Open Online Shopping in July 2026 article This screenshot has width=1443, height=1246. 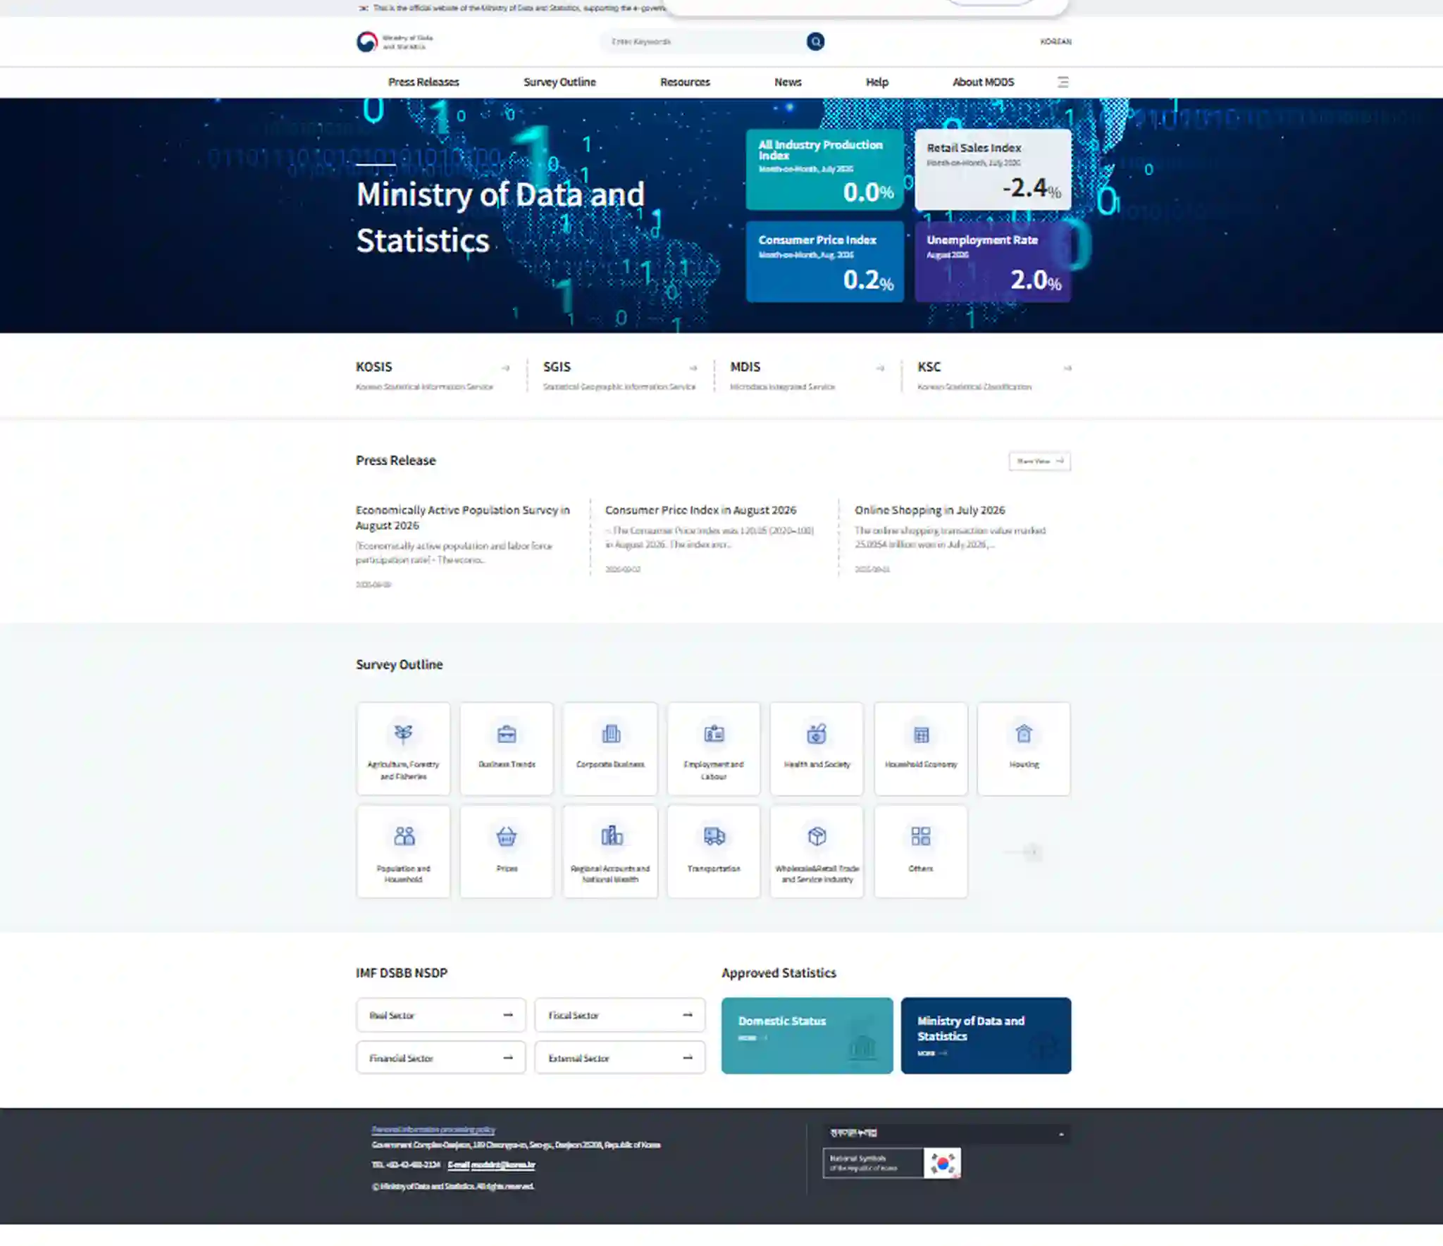point(929,510)
